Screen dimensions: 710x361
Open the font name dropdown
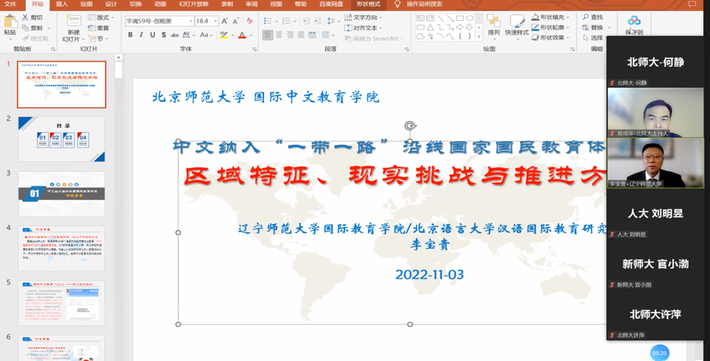click(x=191, y=21)
